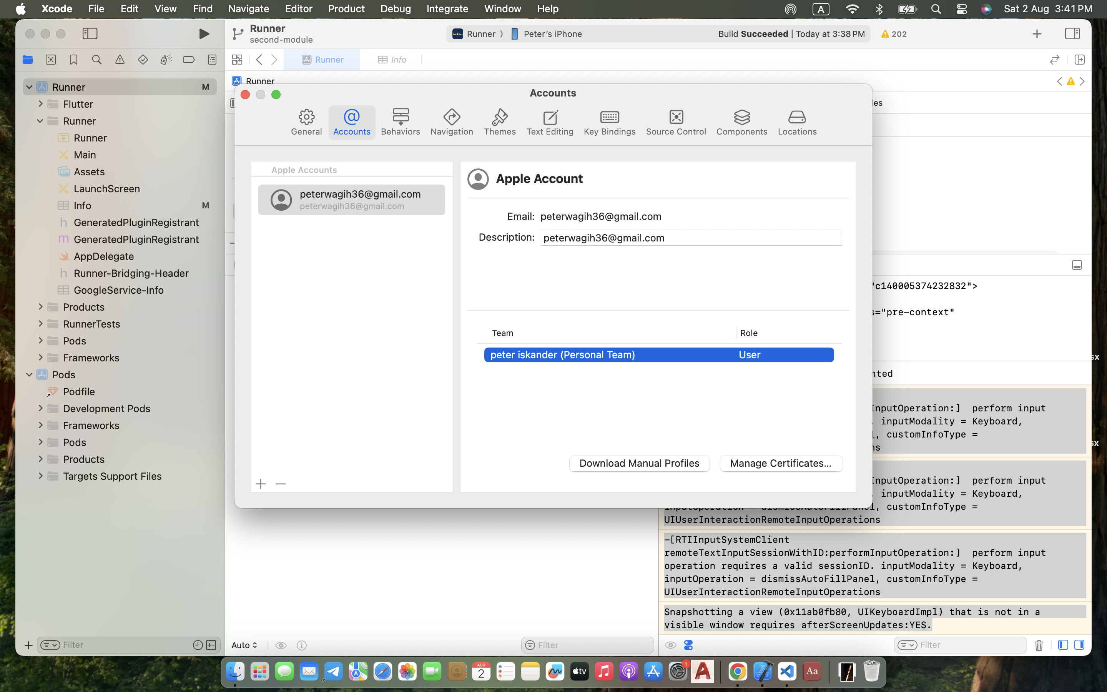Select the peter iskander Personal Team row
Viewport: 1107px width, 692px height.
pos(659,355)
